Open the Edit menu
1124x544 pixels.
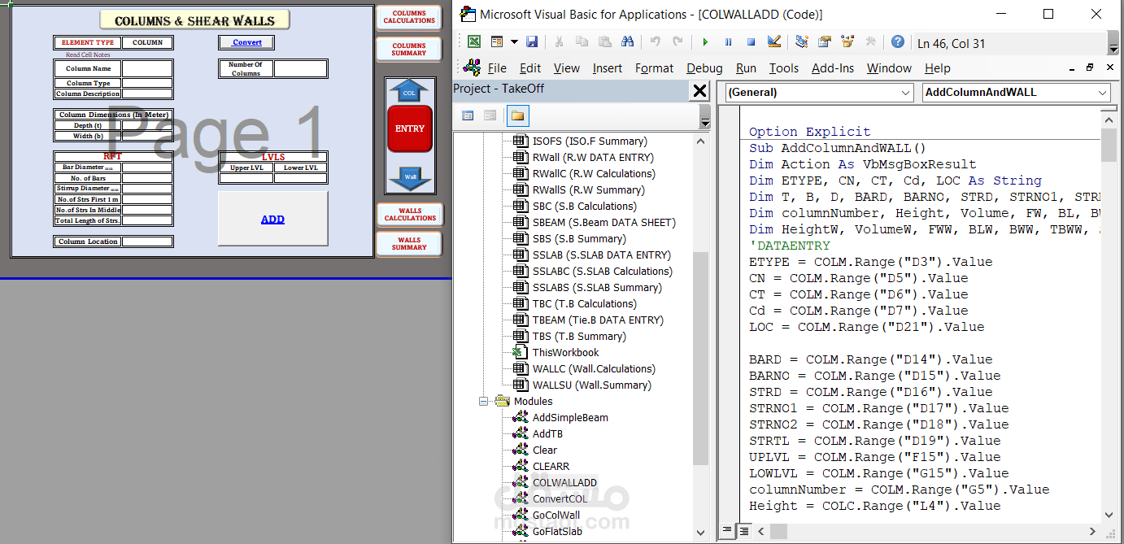point(530,68)
